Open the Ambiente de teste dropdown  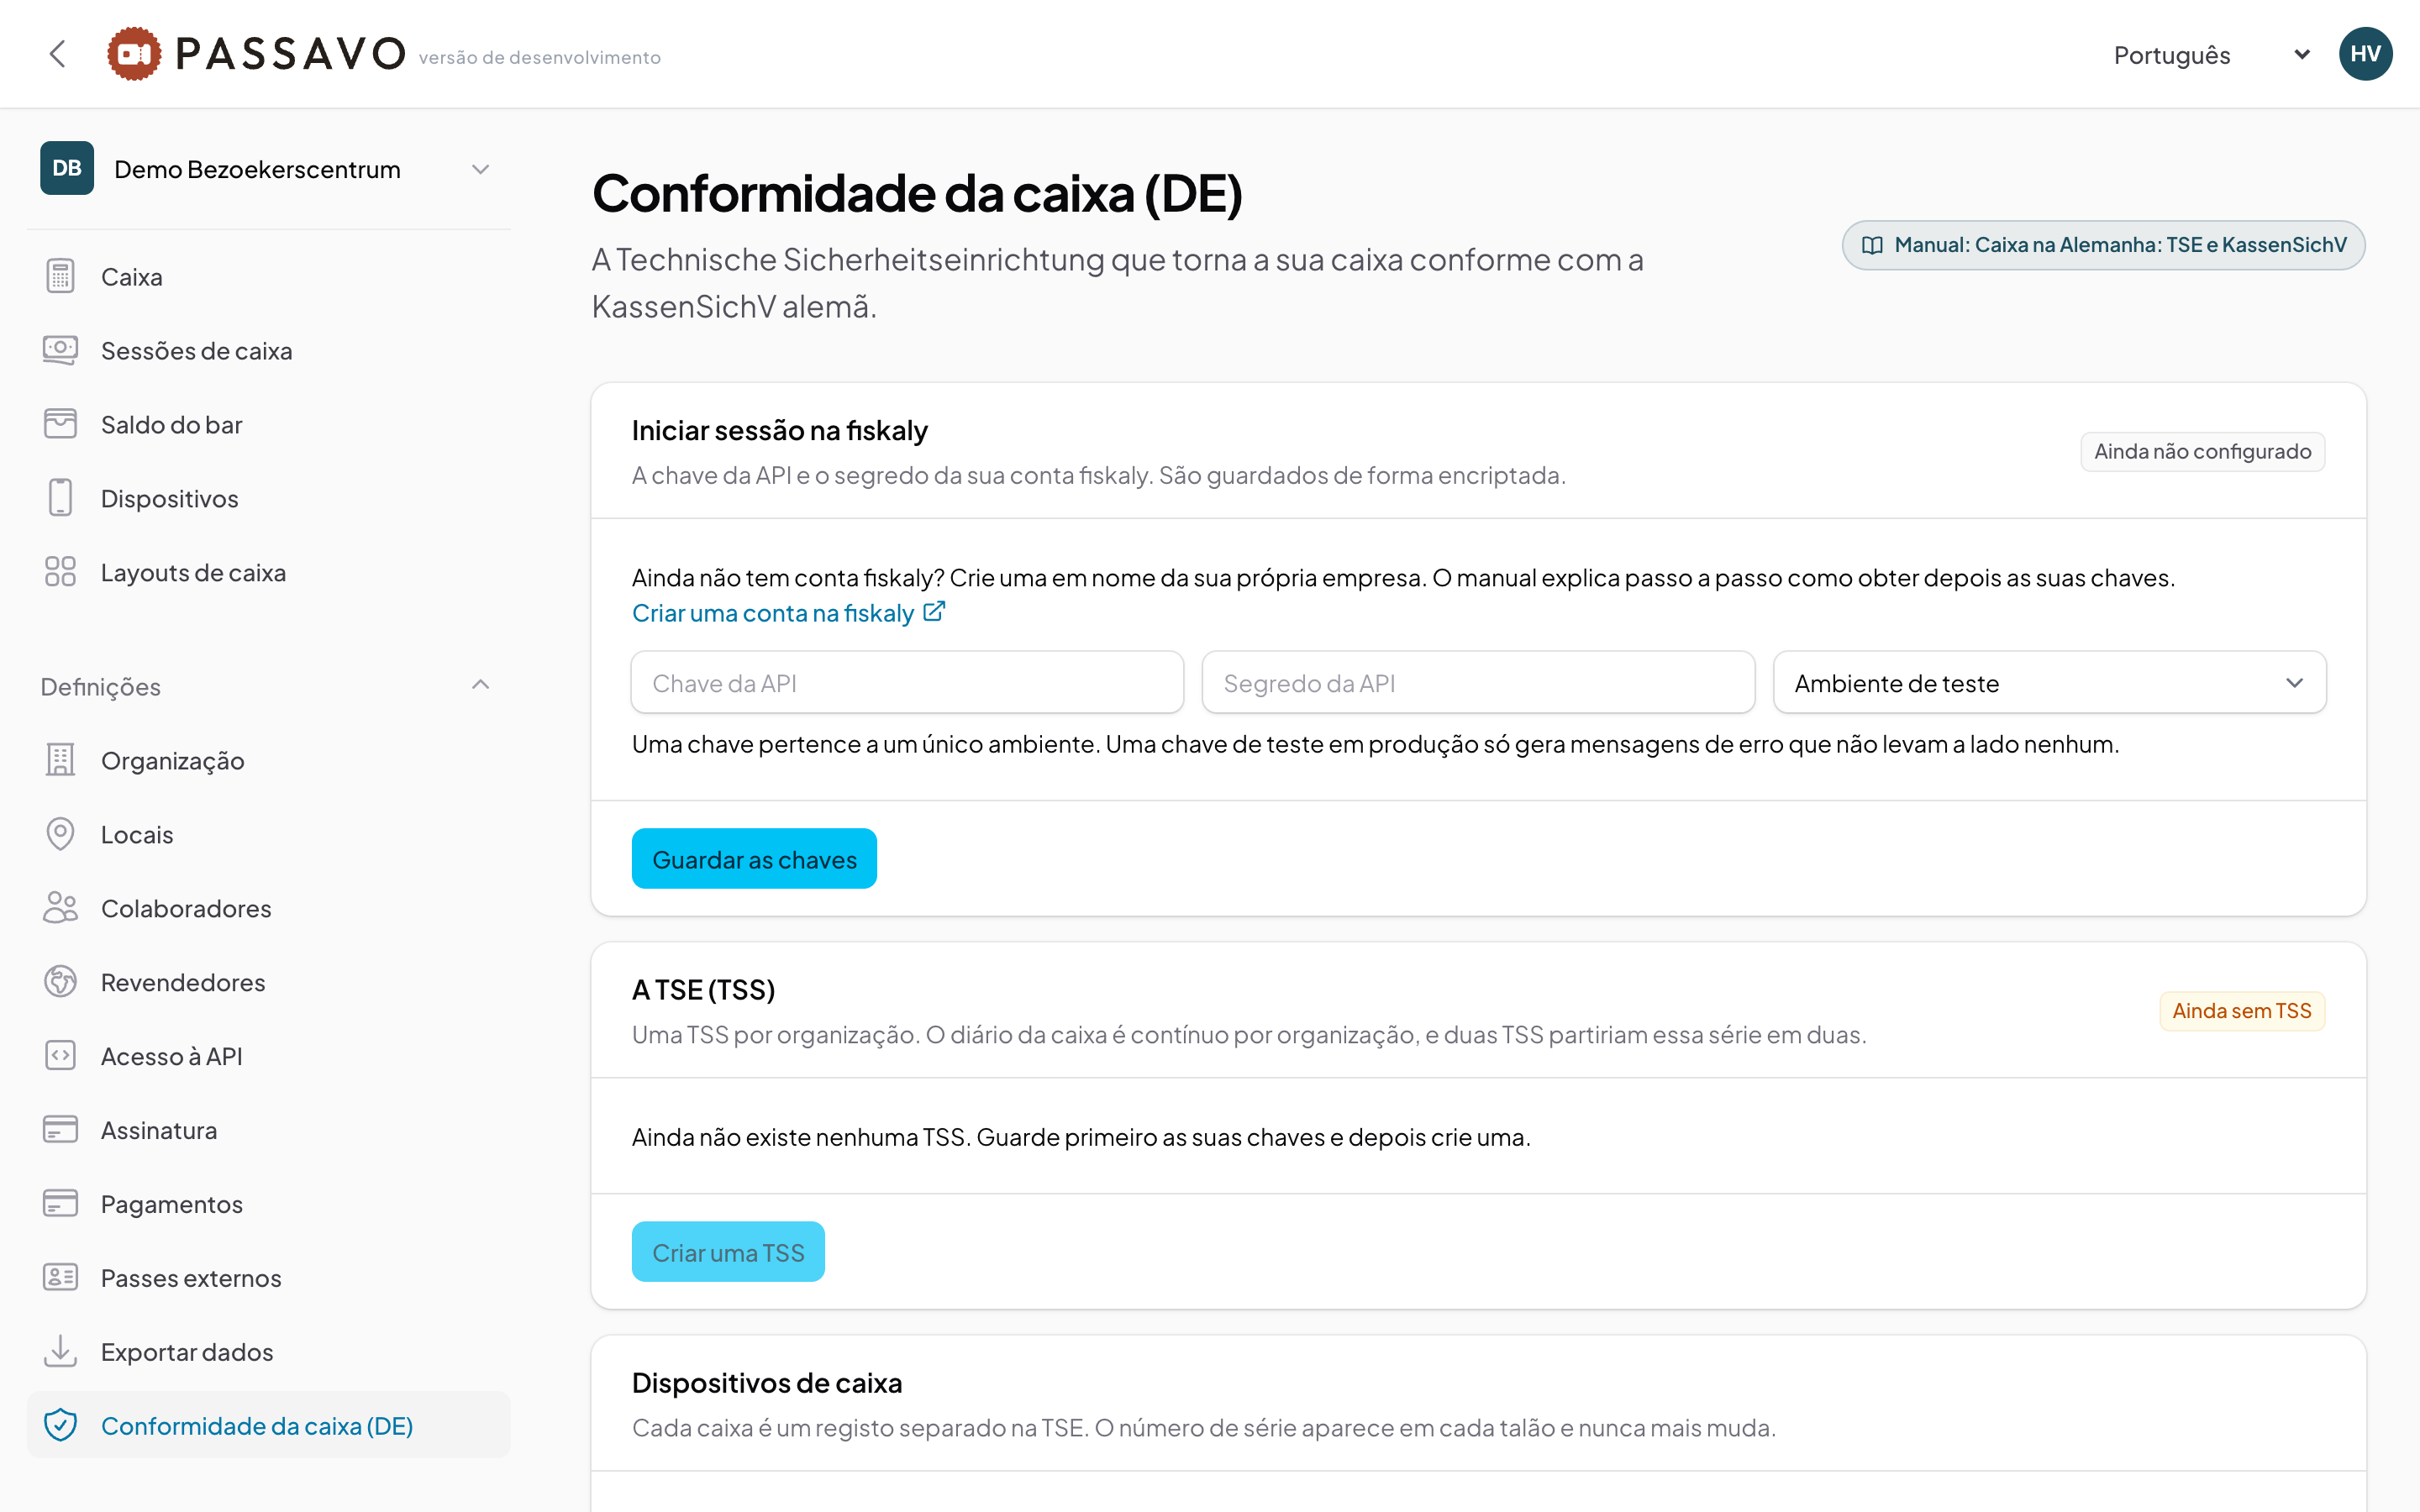pyautogui.click(x=2049, y=683)
